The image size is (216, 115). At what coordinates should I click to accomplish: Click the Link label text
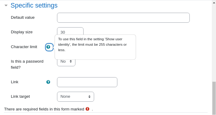14,82
